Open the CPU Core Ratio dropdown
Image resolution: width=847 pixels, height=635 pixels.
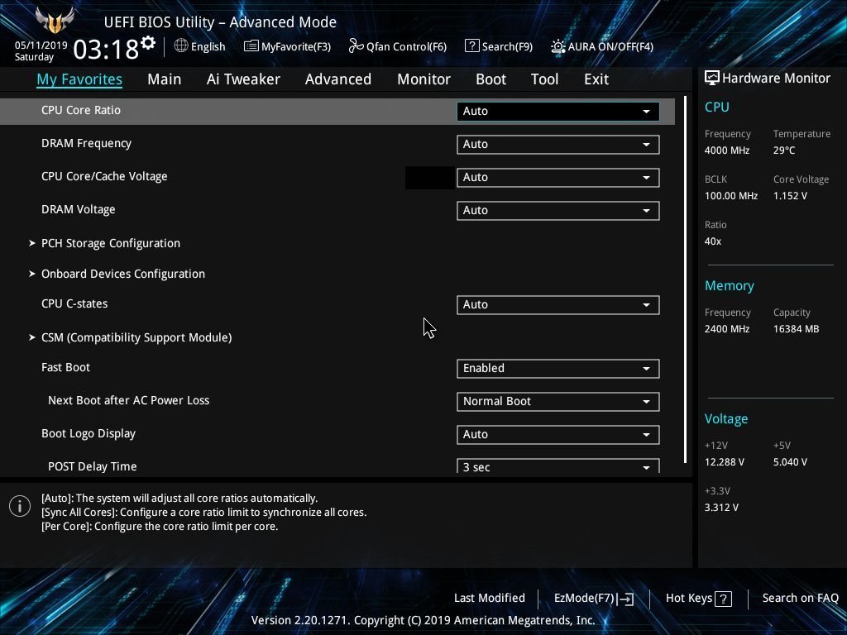[x=558, y=112]
